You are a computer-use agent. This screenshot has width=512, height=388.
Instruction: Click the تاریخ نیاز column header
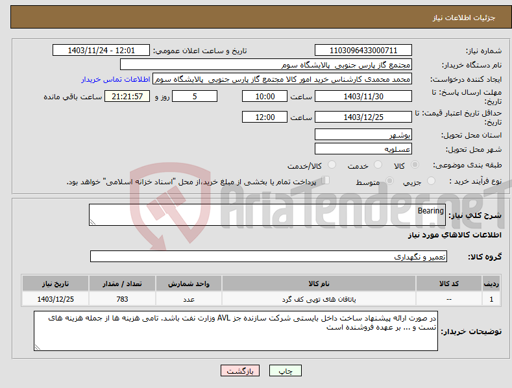[55, 284]
